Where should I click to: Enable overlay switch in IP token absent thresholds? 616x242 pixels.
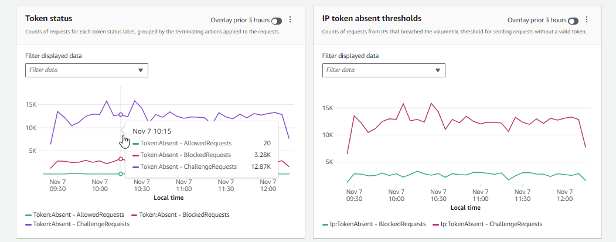coord(573,21)
